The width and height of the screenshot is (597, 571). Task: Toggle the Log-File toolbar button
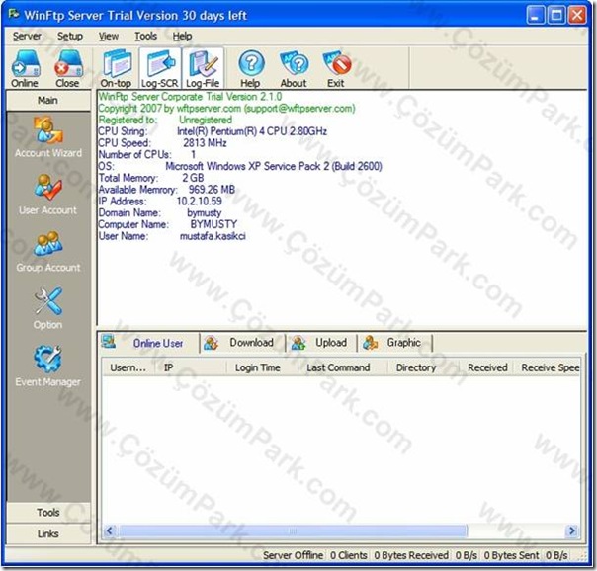(203, 69)
